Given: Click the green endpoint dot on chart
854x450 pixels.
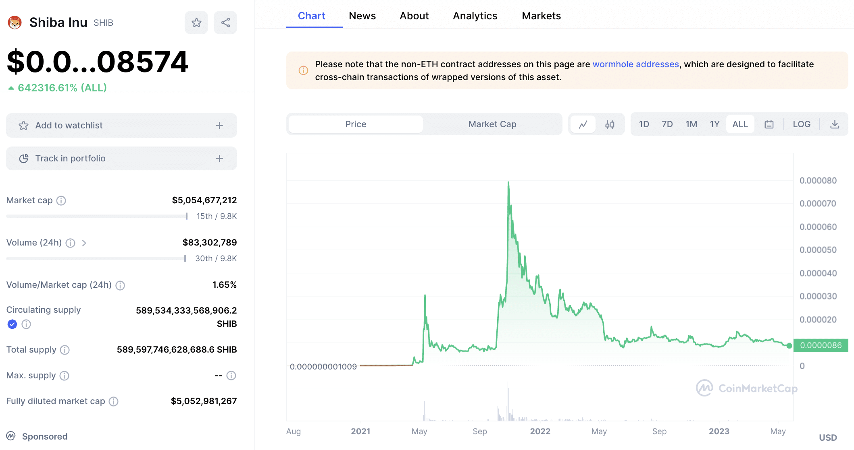Looking at the screenshot, I should 789,346.
